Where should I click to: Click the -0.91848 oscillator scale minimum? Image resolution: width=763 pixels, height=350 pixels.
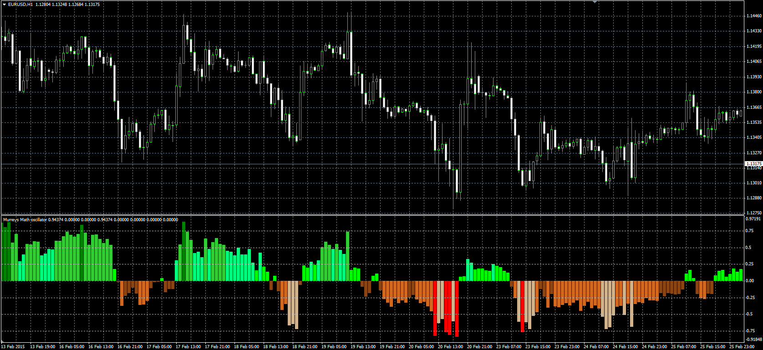[x=754, y=339]
